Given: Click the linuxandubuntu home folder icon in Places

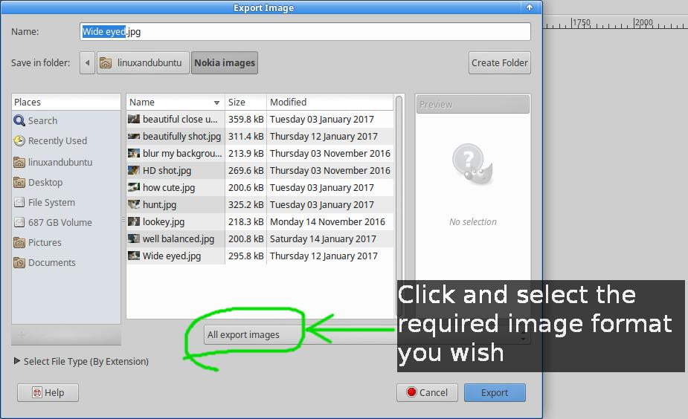Looking at the screenshot, I should click(x=19, y=162).
